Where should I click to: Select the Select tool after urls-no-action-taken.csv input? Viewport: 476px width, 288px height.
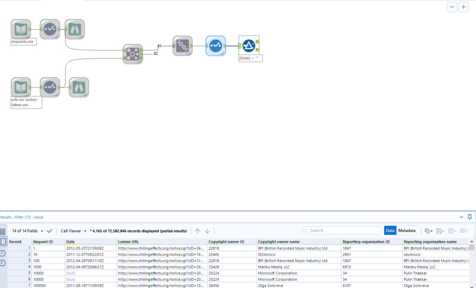[50, 87]
